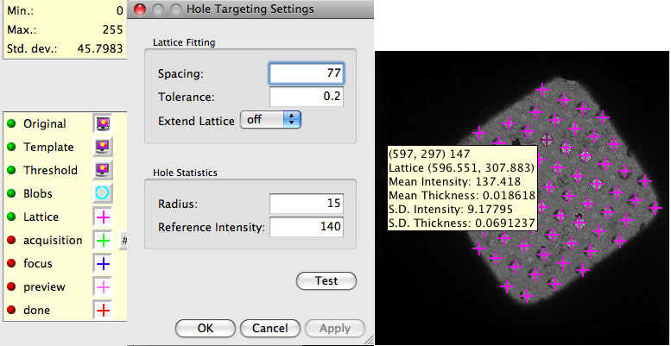The height and width of the screenshot is (346, 671).
Task: Toggle the blue focus cross icon
Action: [103, 263]
